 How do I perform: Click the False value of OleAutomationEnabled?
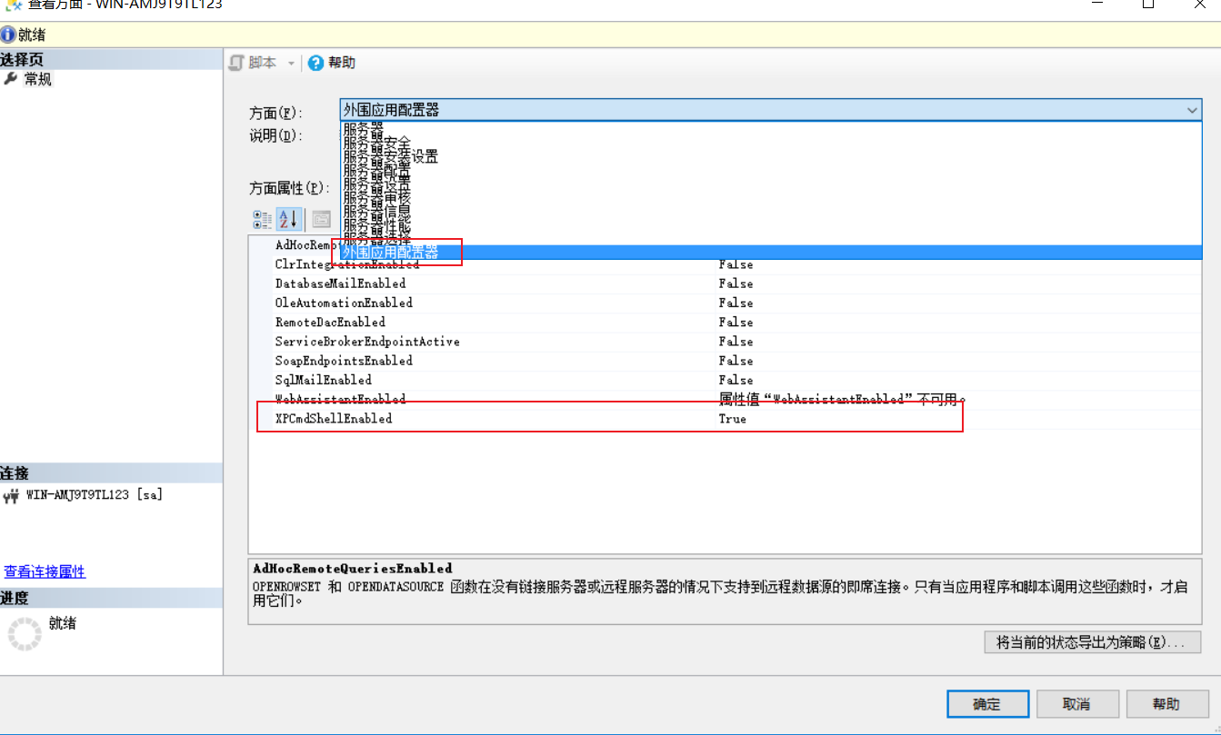click(x=736, y=303)
